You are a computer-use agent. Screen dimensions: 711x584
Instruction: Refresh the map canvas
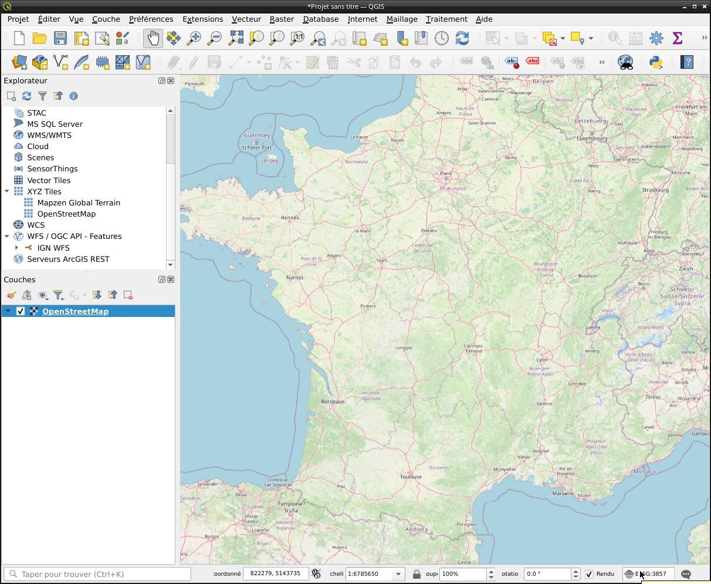click(x=462, y=39)
